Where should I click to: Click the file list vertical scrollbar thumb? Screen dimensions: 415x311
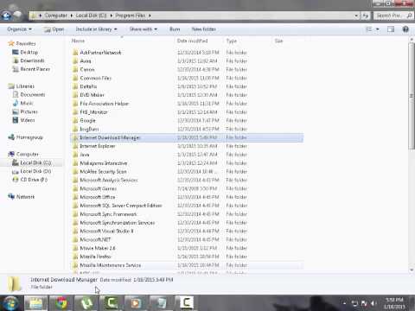click(412, 96)
